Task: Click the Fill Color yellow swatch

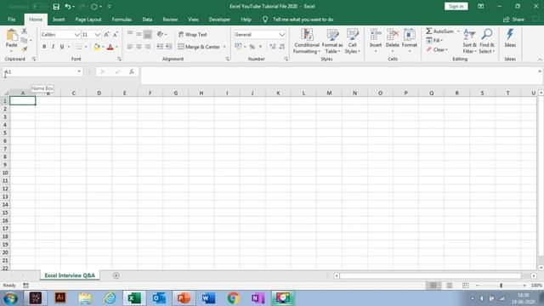Action: [x=97, y=47]
